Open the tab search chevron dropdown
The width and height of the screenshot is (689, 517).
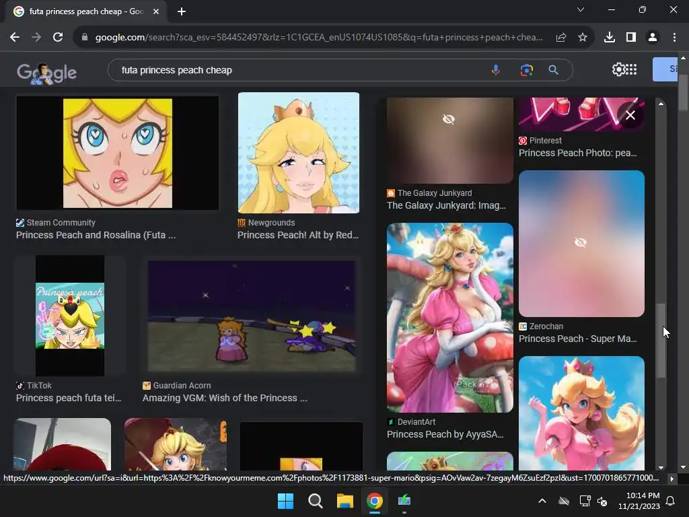581,9
